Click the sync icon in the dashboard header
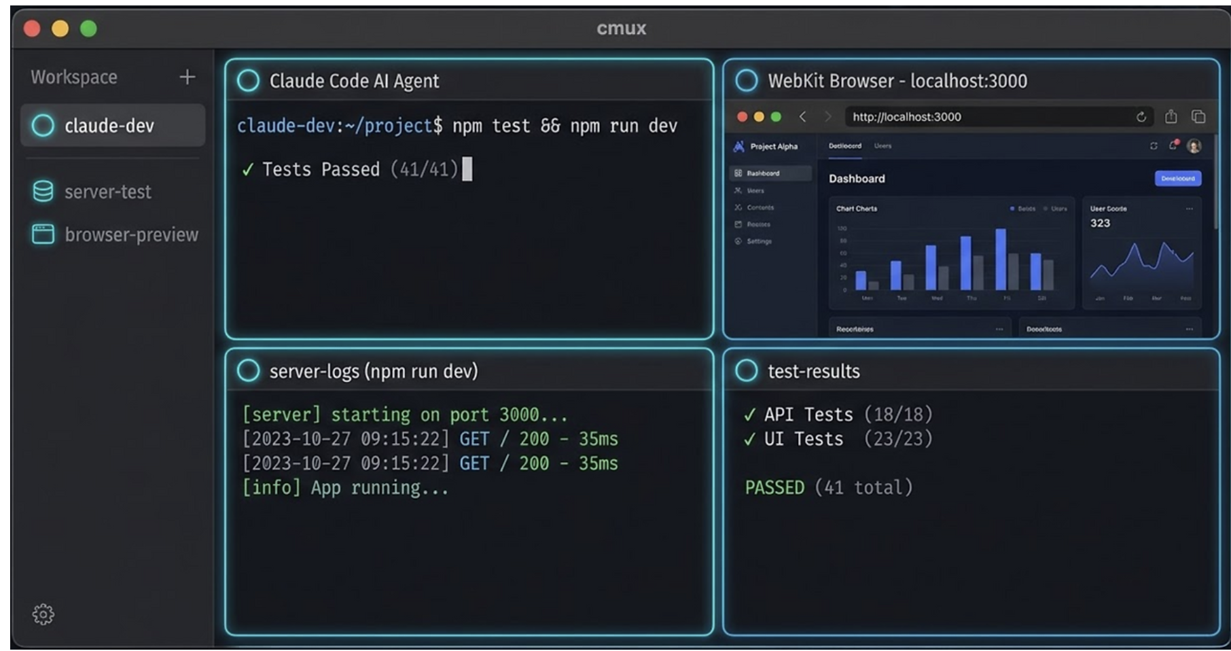The width and height of the screenshot is (1231, 651). pos(1154,146)
